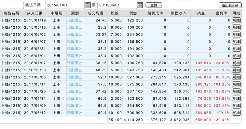Click 現股賣出 link in 2017/03/14 row
The image size is (246, 129).
(75, 84)
